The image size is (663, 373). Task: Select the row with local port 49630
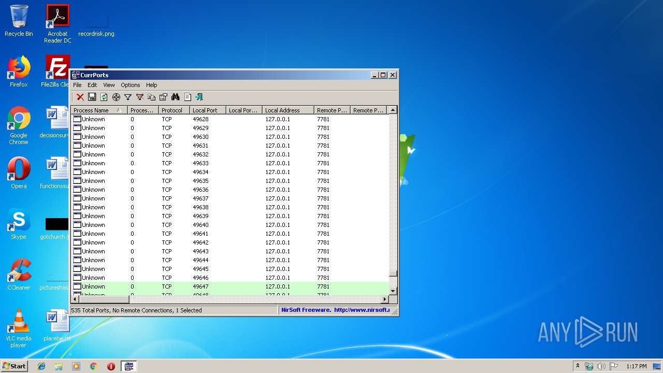click(x=229, y=137)
